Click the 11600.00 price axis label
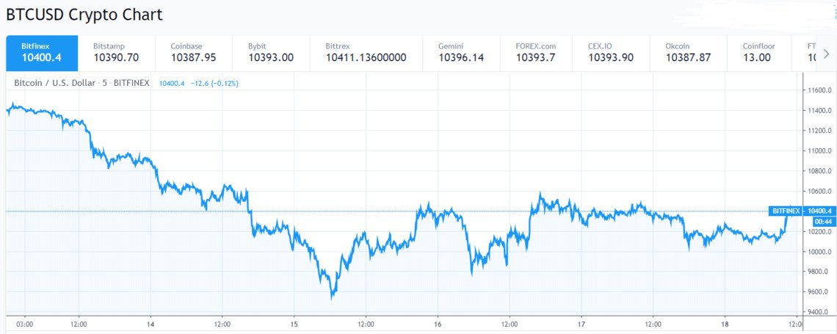The height and width of the screenshot is (334, 837). (819, 90)
